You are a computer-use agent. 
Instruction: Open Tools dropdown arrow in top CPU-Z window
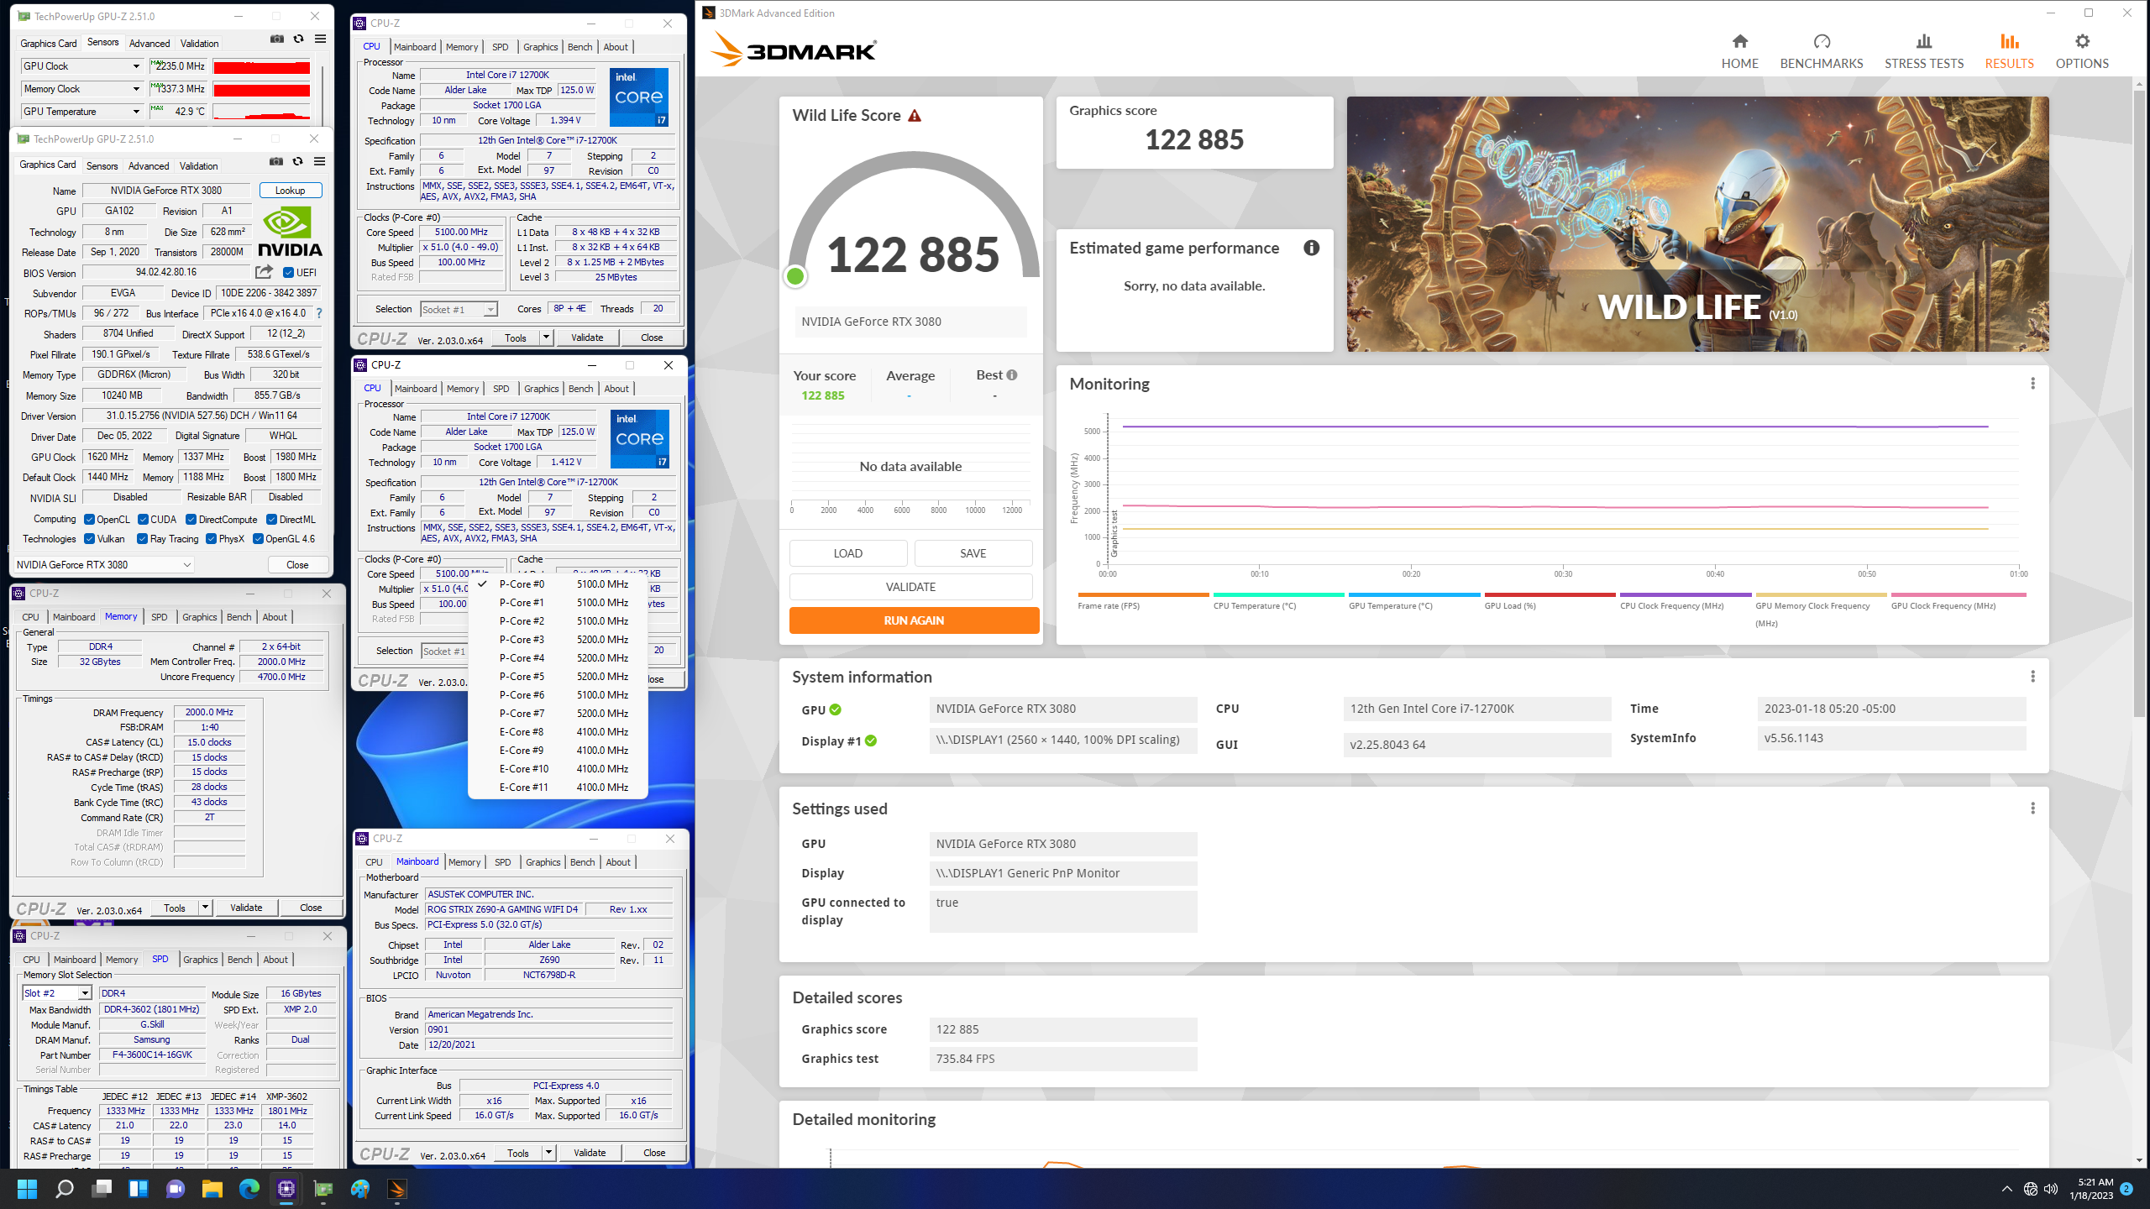(x=546, y=338)
